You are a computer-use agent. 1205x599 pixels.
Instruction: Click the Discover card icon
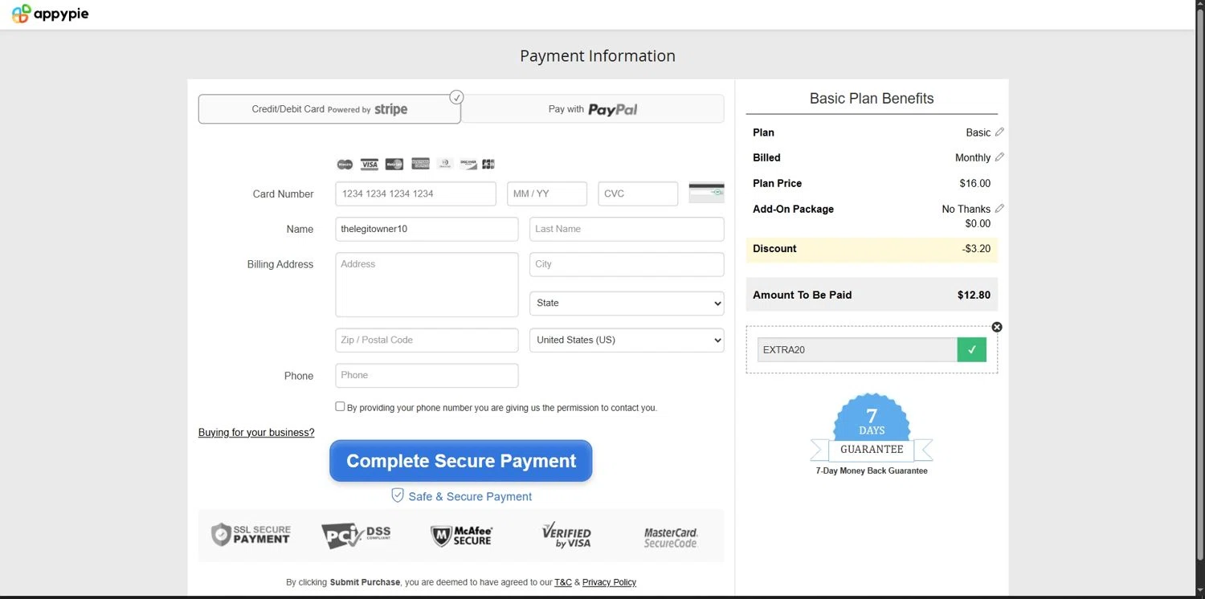[x=468, y=164]
